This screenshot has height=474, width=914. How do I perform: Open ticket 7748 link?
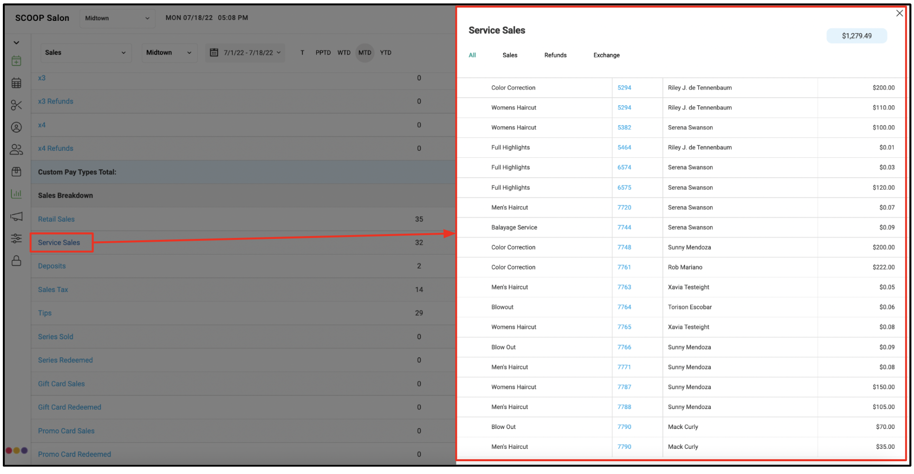(624, 247)
